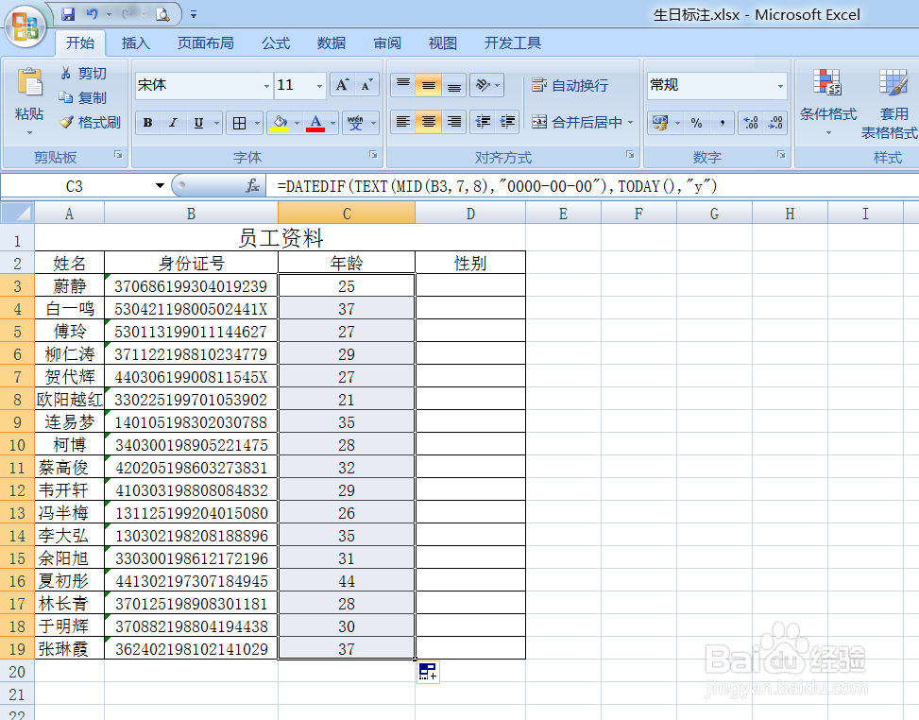This screenshot has height=720, width=919.
Task: Toggle vertical middle alignment
Action: click(429, 85)
